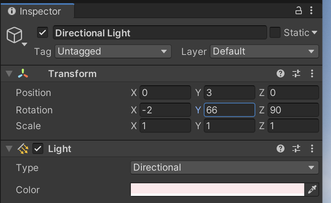Open the light Type dropdown
Viewport: 331px width, 203px height.
point(224,167)
